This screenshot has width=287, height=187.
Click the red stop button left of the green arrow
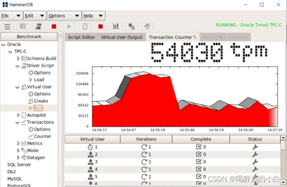coord(54,27)
